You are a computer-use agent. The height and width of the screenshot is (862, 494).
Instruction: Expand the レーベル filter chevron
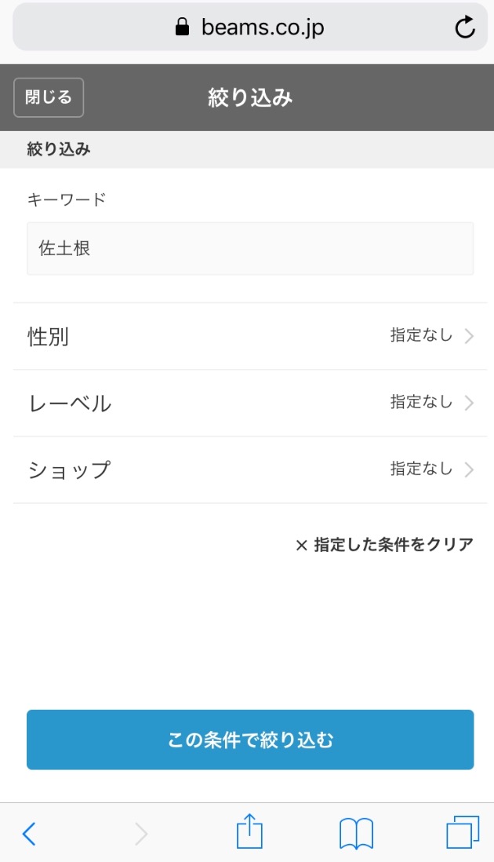tap(469, 404)
